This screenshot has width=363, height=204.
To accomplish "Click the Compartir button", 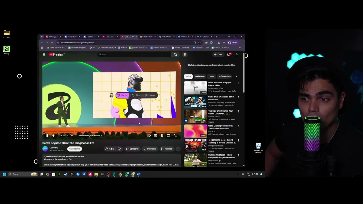I will click(132, 149).
